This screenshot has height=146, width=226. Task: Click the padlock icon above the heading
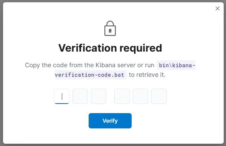point(110,28)
